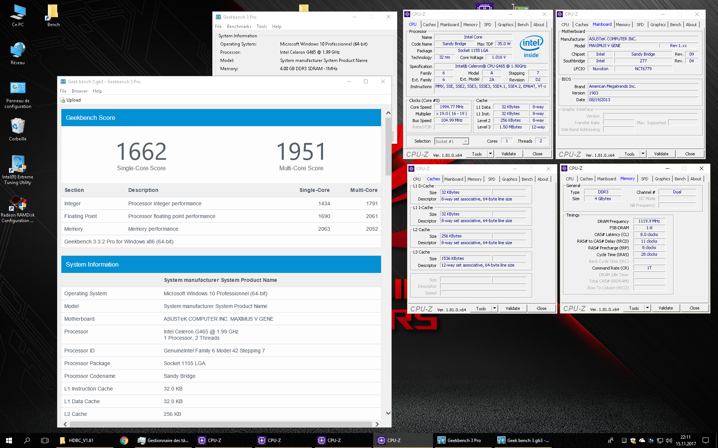718x448 pixels.
Task: Open Benchmarks menu in Geekbench 3 Pro
Action: tap(239, 27)
